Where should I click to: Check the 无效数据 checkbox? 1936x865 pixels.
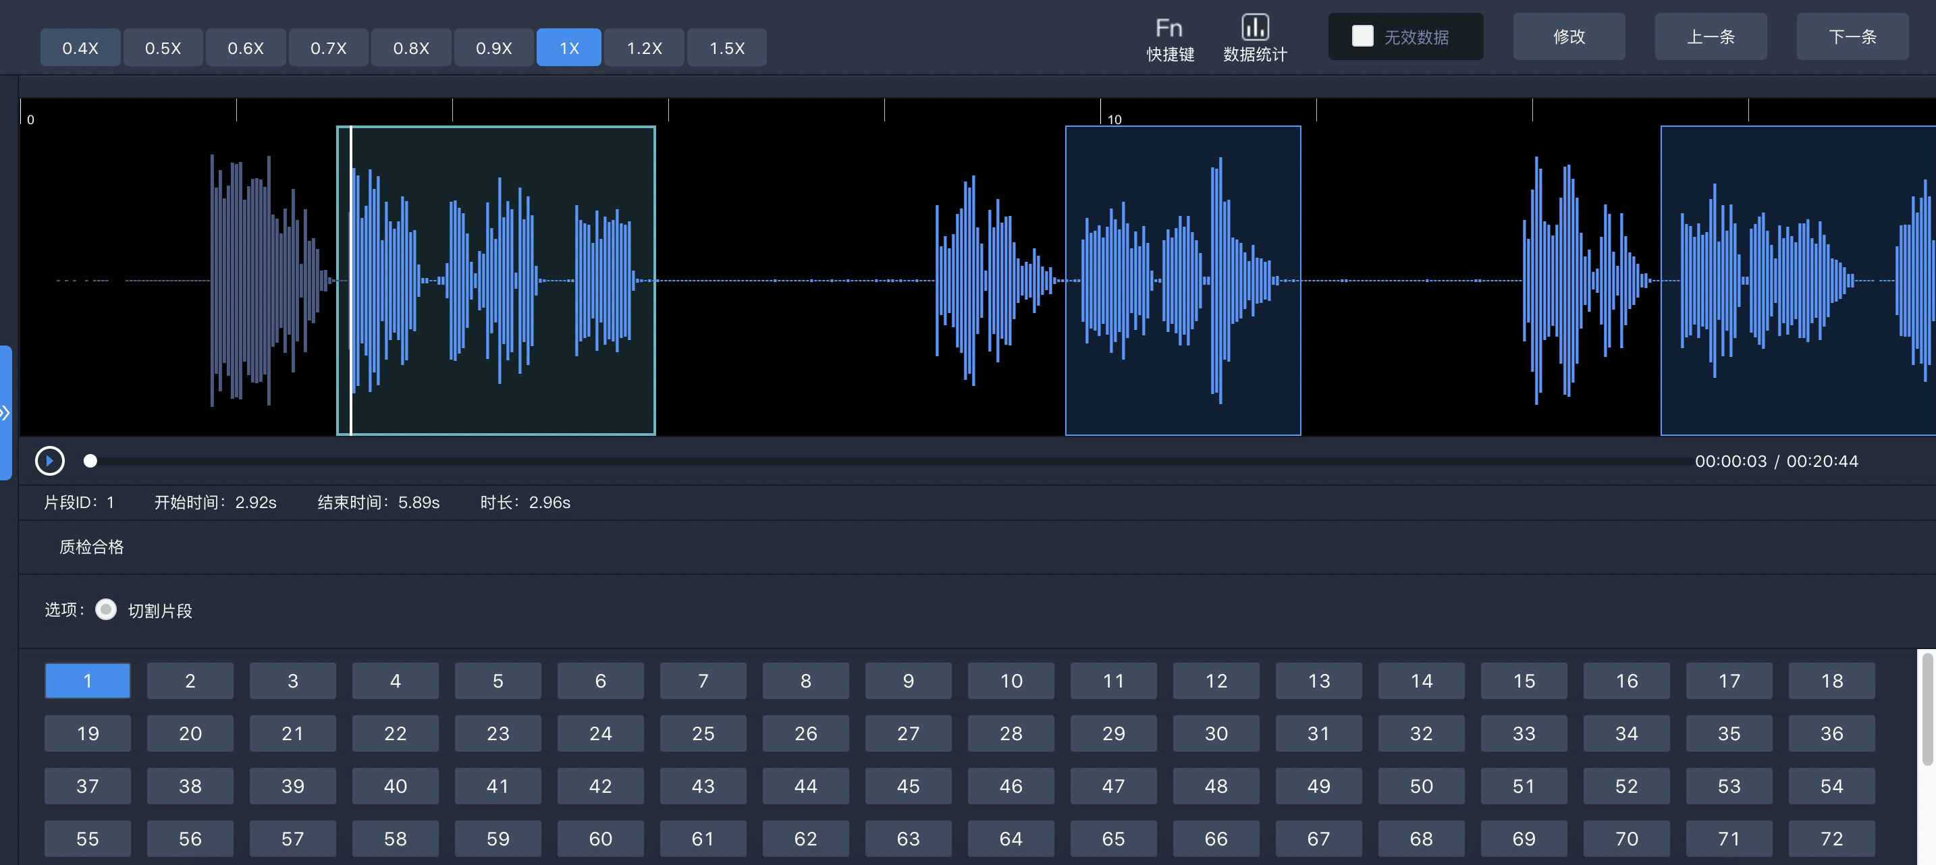[1363, 36]
